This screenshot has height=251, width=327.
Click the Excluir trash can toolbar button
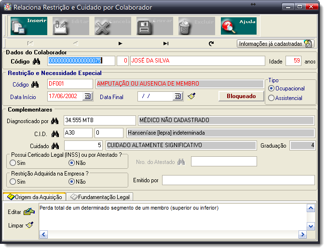tap(197, 26)
